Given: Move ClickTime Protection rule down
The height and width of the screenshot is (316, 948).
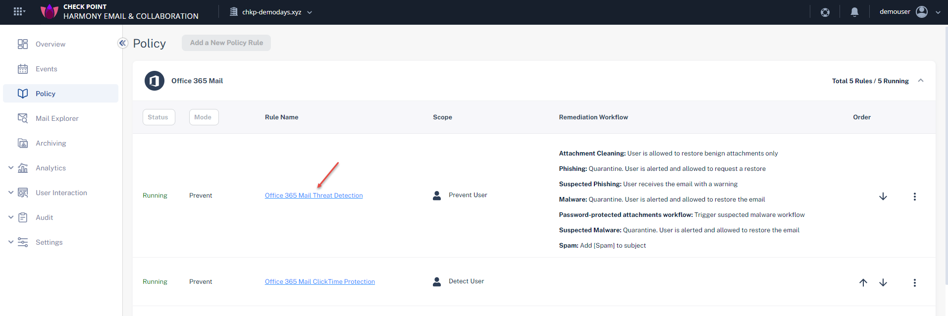Looking at the screenshot, I should point(883,283).
